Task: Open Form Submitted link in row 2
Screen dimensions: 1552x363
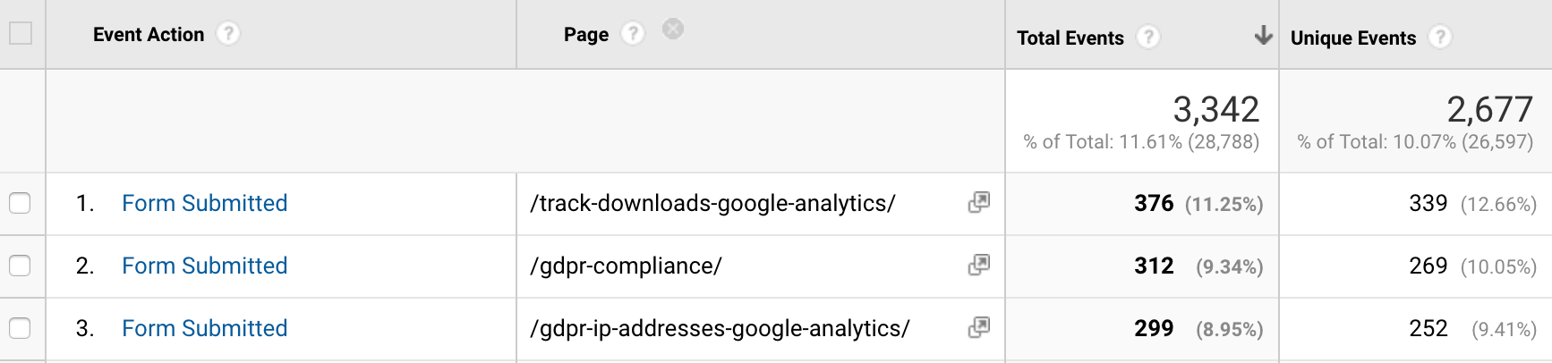Action: [x=204, y=266]
